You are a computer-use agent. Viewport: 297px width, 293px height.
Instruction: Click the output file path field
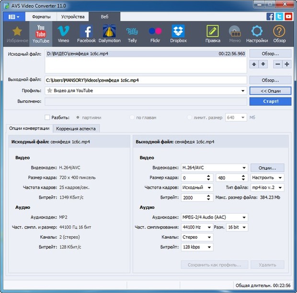[x=146, y=80]
